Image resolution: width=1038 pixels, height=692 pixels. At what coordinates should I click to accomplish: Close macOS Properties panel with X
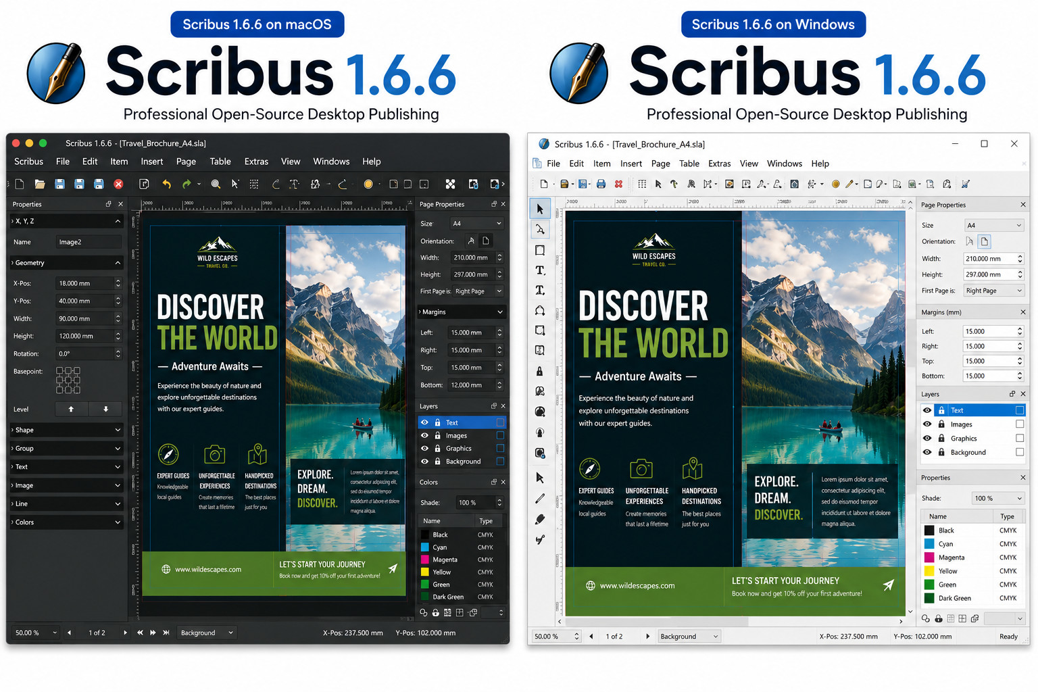point(120,203)
